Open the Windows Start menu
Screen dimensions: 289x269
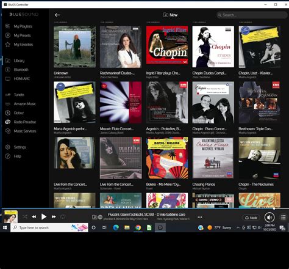[x=5, y=227]
